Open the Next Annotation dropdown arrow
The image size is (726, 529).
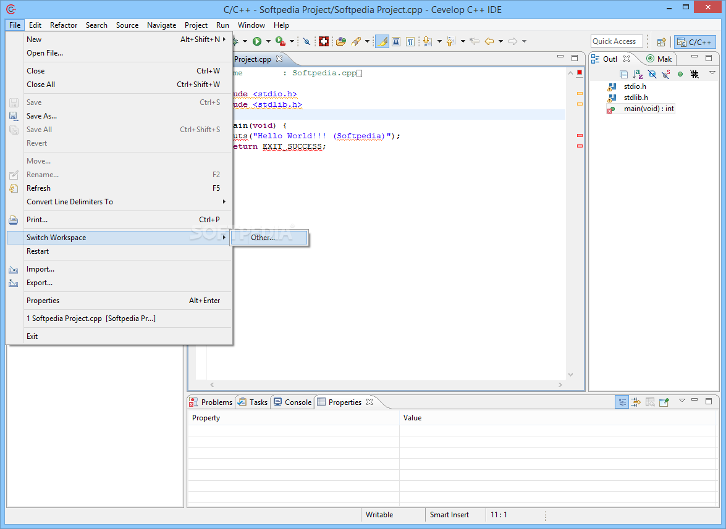(439, 41)
